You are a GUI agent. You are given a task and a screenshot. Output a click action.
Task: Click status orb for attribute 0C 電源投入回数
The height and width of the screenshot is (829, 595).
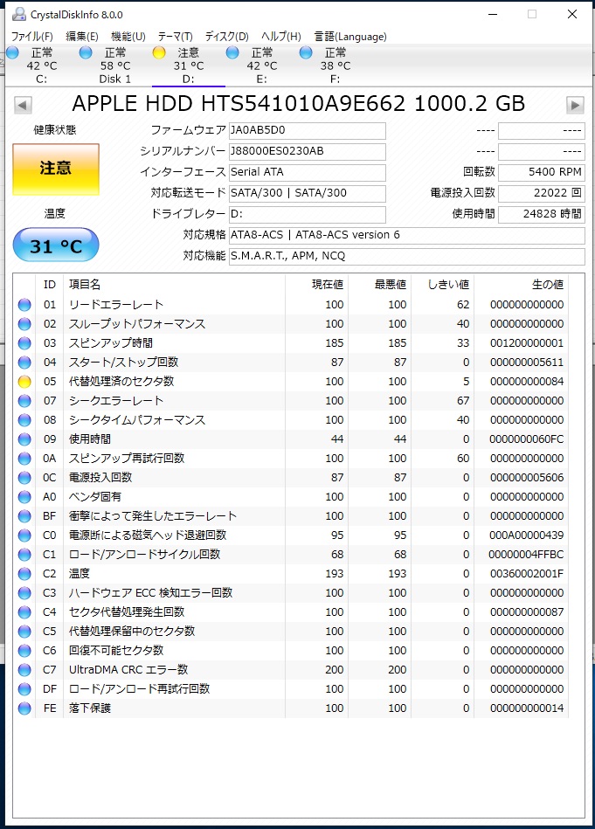(x=24, y=478)
